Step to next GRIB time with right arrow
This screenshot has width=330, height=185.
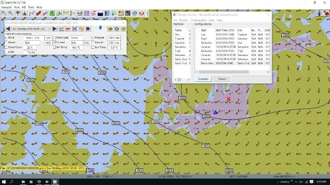[x=55, y=29]
